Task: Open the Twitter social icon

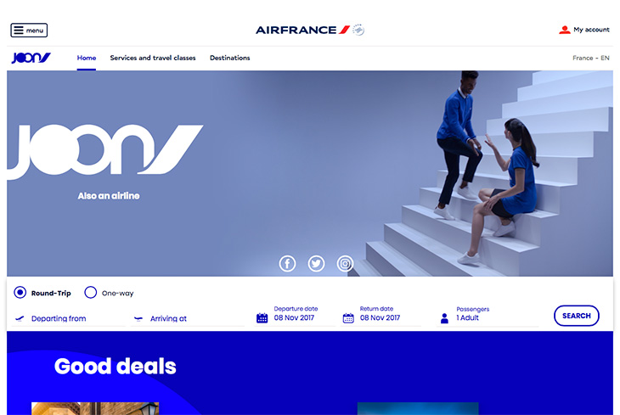Action: pyautogui.click(x=316, y=264)
